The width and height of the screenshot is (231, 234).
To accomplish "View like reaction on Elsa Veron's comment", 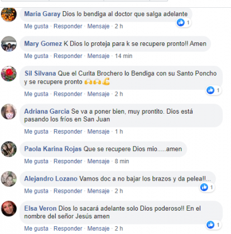I will coord(214,225).
